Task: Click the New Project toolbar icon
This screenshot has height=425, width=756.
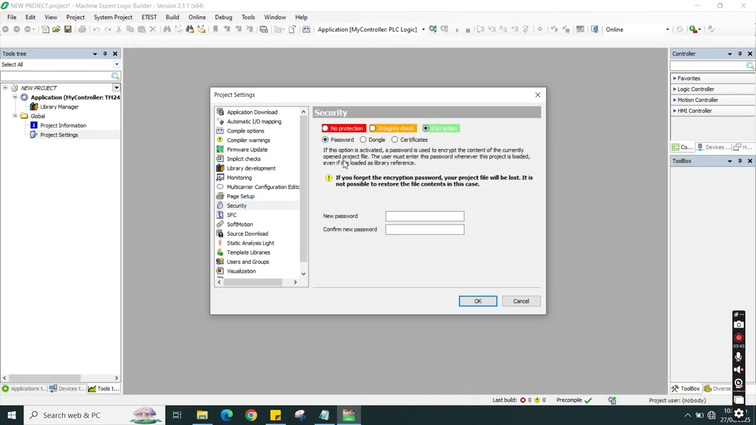Action: click(x=45, y=30)
